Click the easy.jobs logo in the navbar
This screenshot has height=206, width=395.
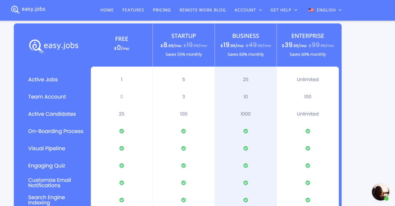click(28, 10)
